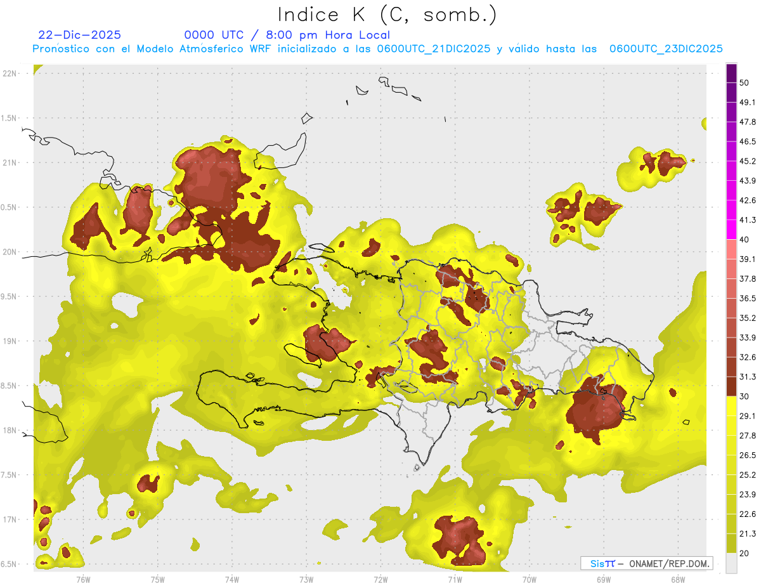Pick the dark purple swatch above 50

pyautogui.click(x=731, y=73)
